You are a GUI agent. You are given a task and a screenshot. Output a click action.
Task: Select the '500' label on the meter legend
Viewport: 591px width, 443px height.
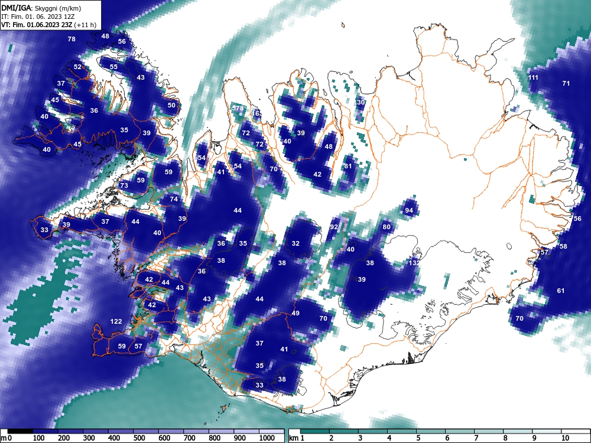[139, 438]
